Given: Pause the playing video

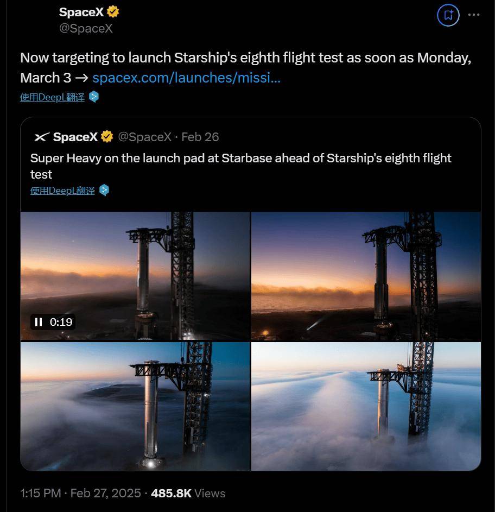Looking at the screenshot, I should tap(39, 322).
